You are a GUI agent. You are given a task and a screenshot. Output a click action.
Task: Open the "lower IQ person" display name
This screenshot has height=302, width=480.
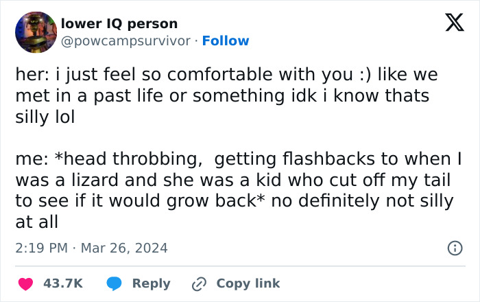(x=119, y=24)
